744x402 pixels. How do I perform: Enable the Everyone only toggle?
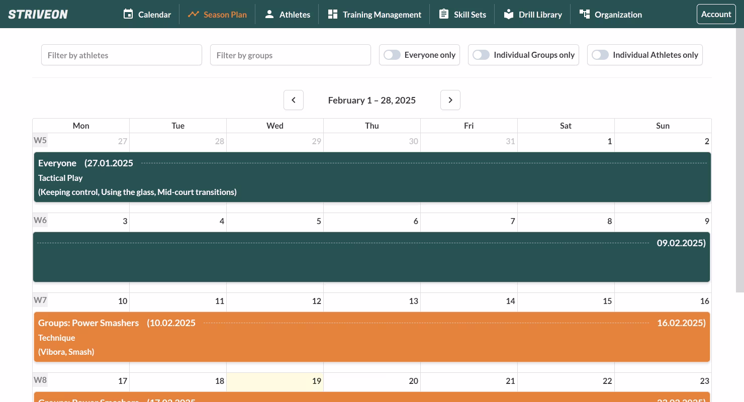[392, 55]
